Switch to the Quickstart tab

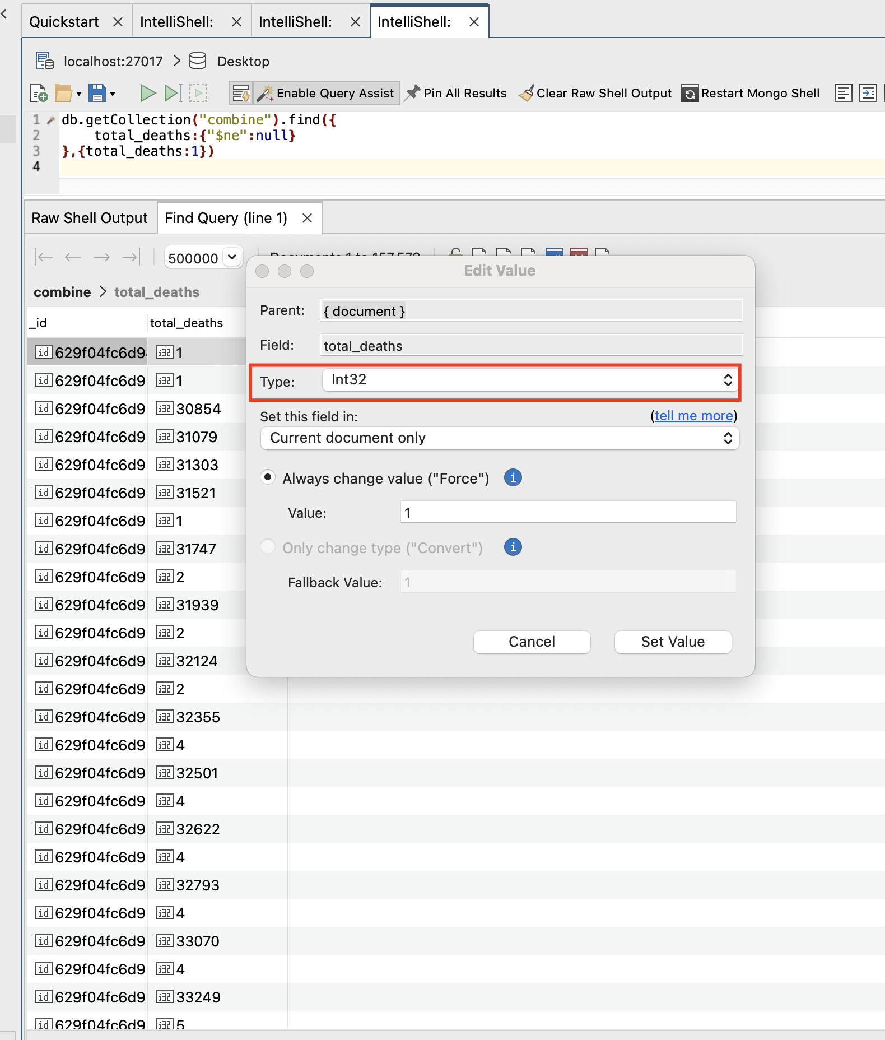click(x=64, y=22)
